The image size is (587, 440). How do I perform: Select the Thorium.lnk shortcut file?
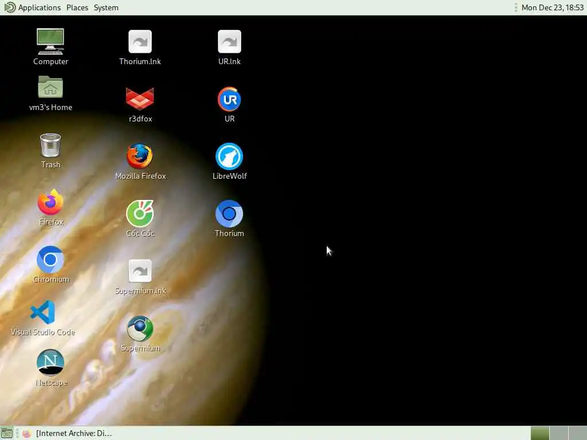point(140,41)
